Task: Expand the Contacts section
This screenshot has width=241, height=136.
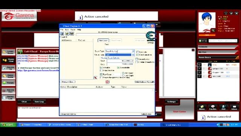Action: pyautogui.click(x=218, y=47)
